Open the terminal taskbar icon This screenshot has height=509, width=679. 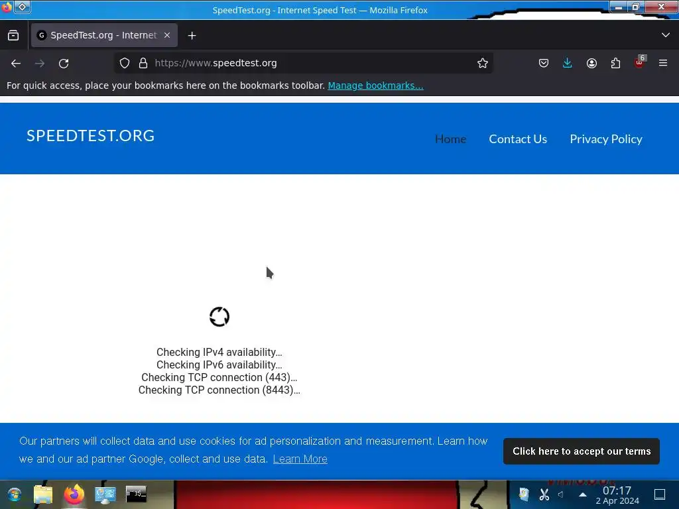(x=136, y=494)
